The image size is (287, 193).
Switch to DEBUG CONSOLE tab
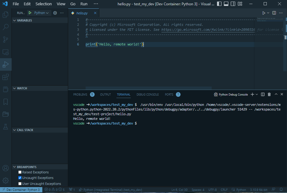point(148,95)
